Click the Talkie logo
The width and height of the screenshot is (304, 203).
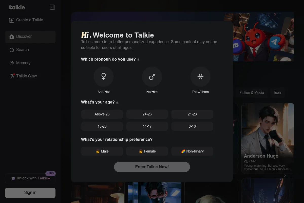[x=17, y=7]
